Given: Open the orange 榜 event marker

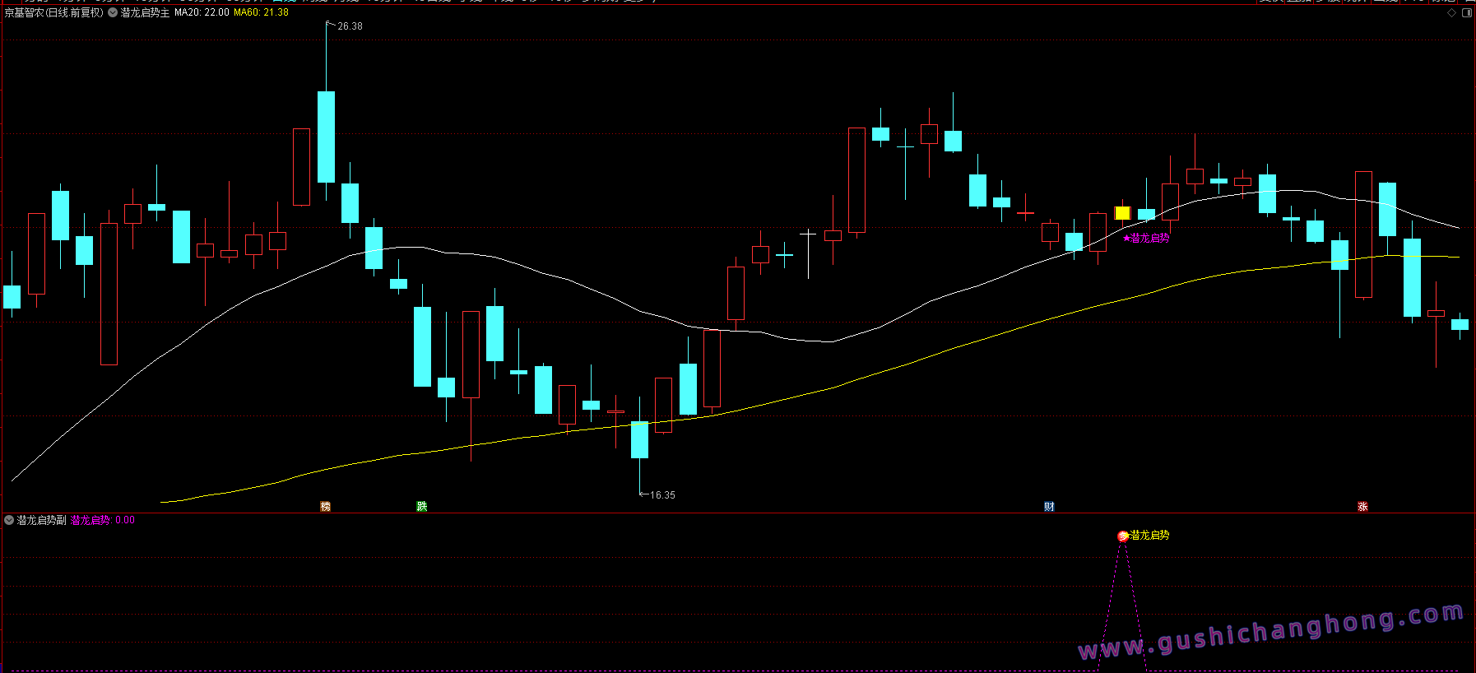Looking at the screenshot, I should pyautogui.click(x=325, y=506).
